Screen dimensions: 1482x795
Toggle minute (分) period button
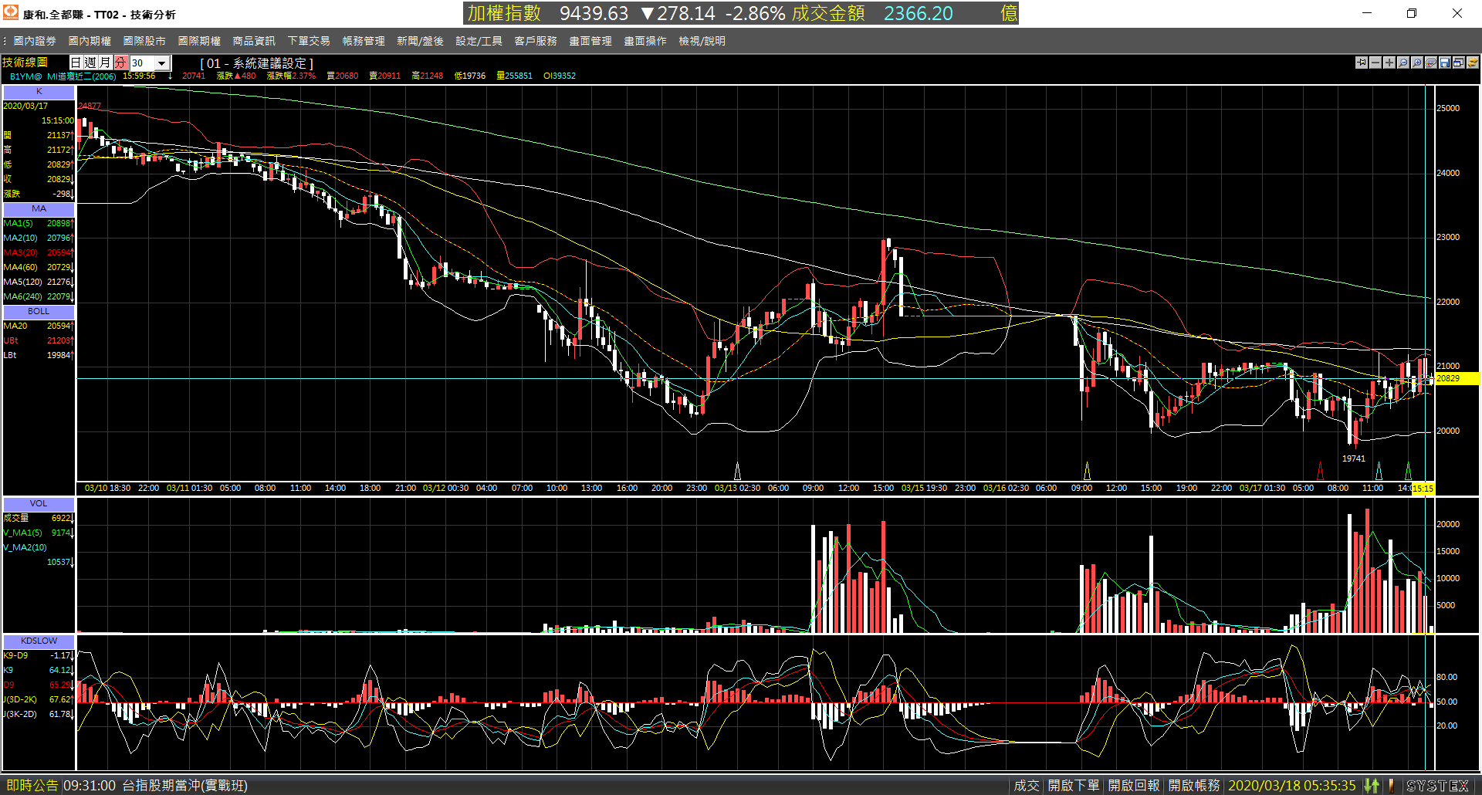coord(120,63)
